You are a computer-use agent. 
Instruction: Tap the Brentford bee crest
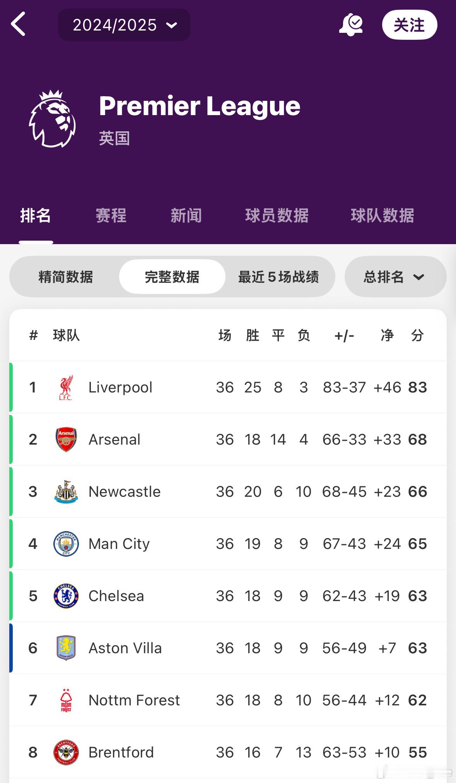click(x=66, y=752)
